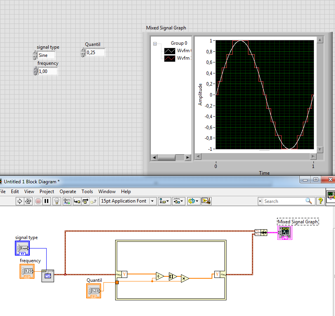335x316 pixels.
Task: Click the red Wvfm 1 plot swatch
Action: [170, 58]
